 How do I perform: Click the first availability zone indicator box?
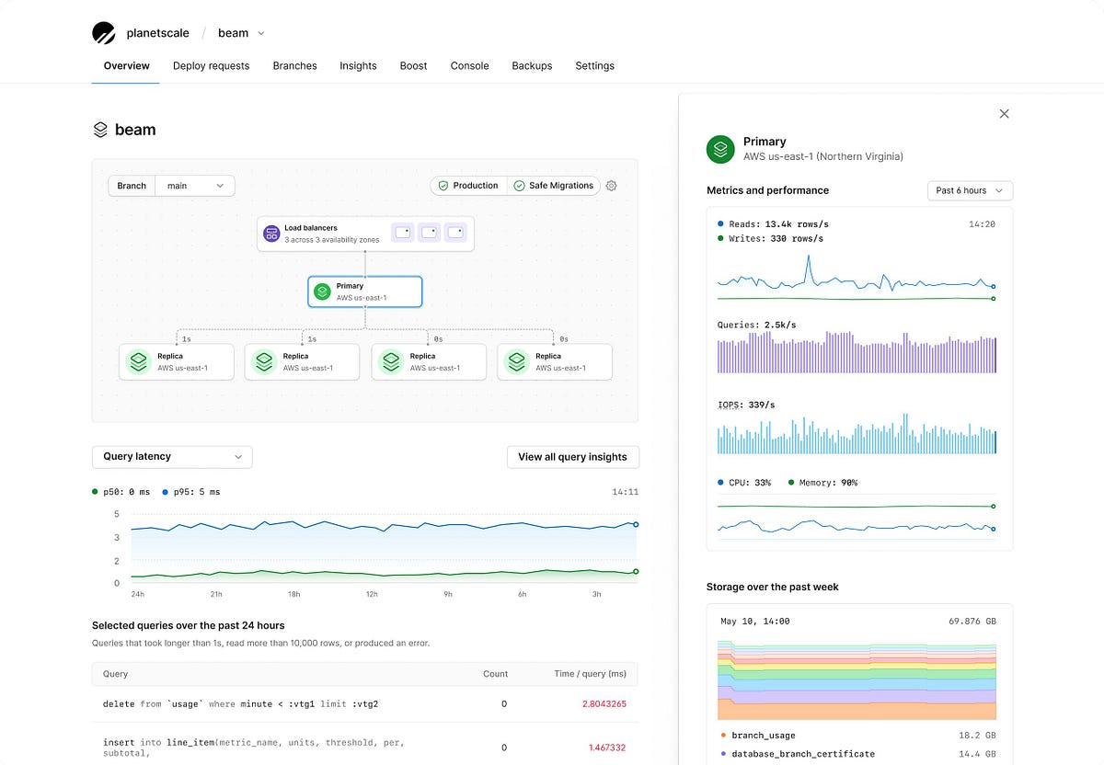pos(402,233)
